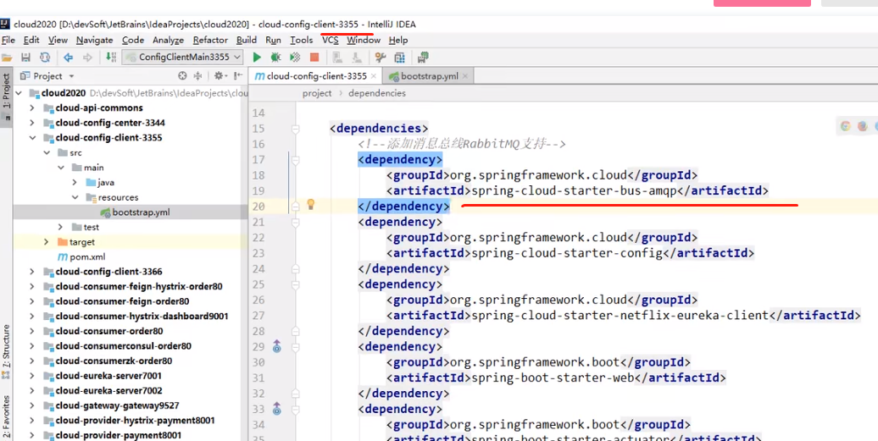Click line number 25 in gutter

click(x=258, y=284)
